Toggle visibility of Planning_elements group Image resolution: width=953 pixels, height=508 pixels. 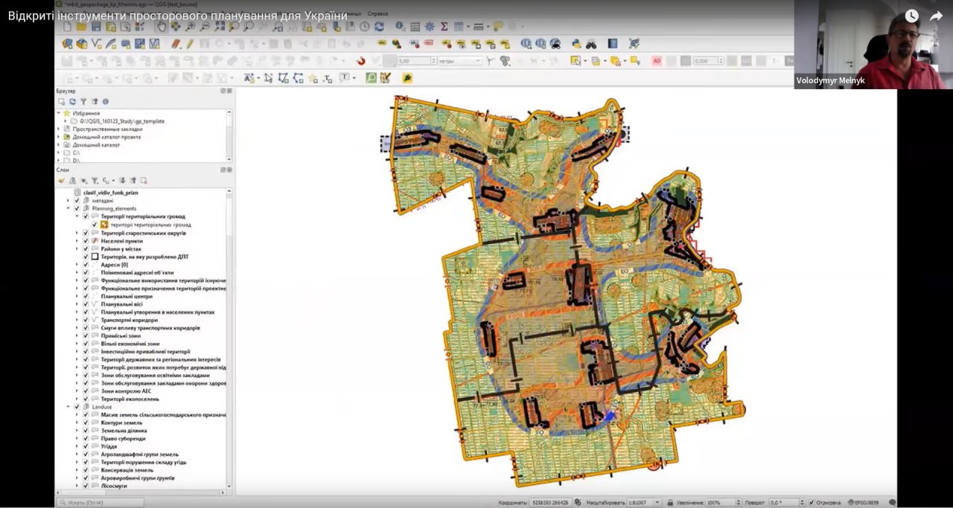tap(77, 209)
